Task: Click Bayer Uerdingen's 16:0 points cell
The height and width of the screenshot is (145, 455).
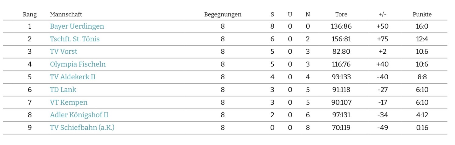Action: tap(422, 27)
